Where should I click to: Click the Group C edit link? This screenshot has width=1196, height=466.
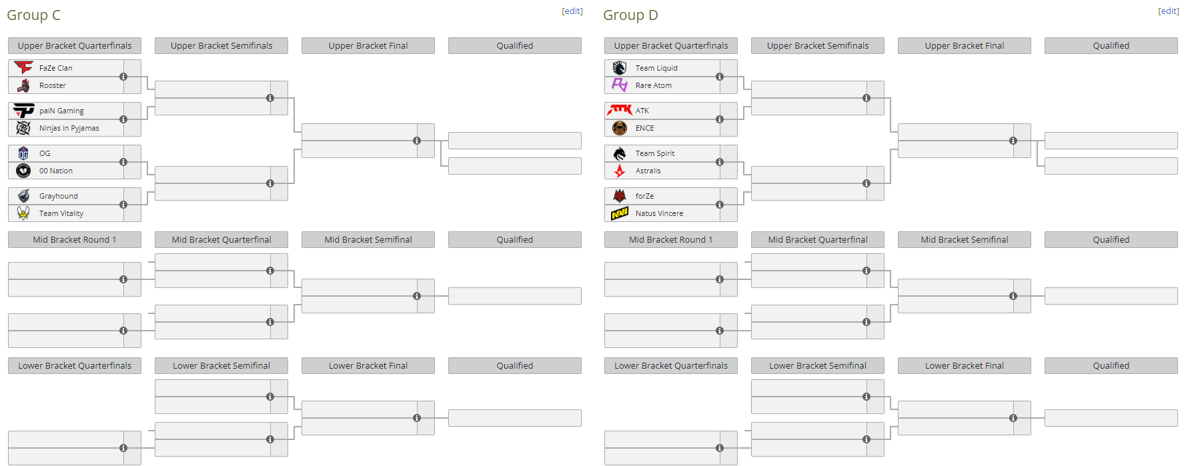tap(572, 11)
